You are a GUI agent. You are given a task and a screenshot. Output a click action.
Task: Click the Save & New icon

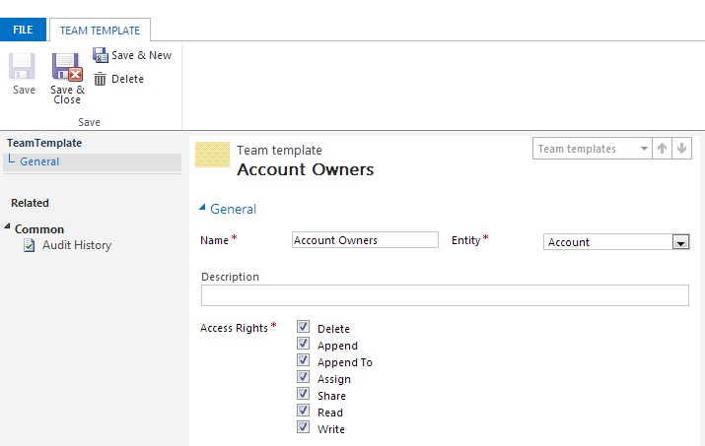100,55
